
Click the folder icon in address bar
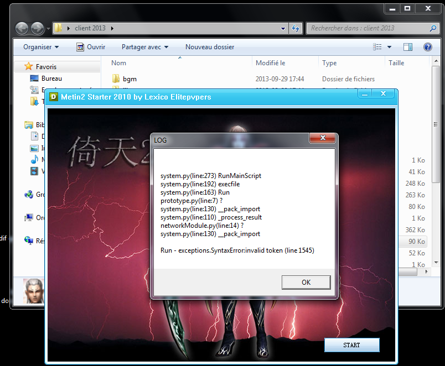[x=58, y=28]
